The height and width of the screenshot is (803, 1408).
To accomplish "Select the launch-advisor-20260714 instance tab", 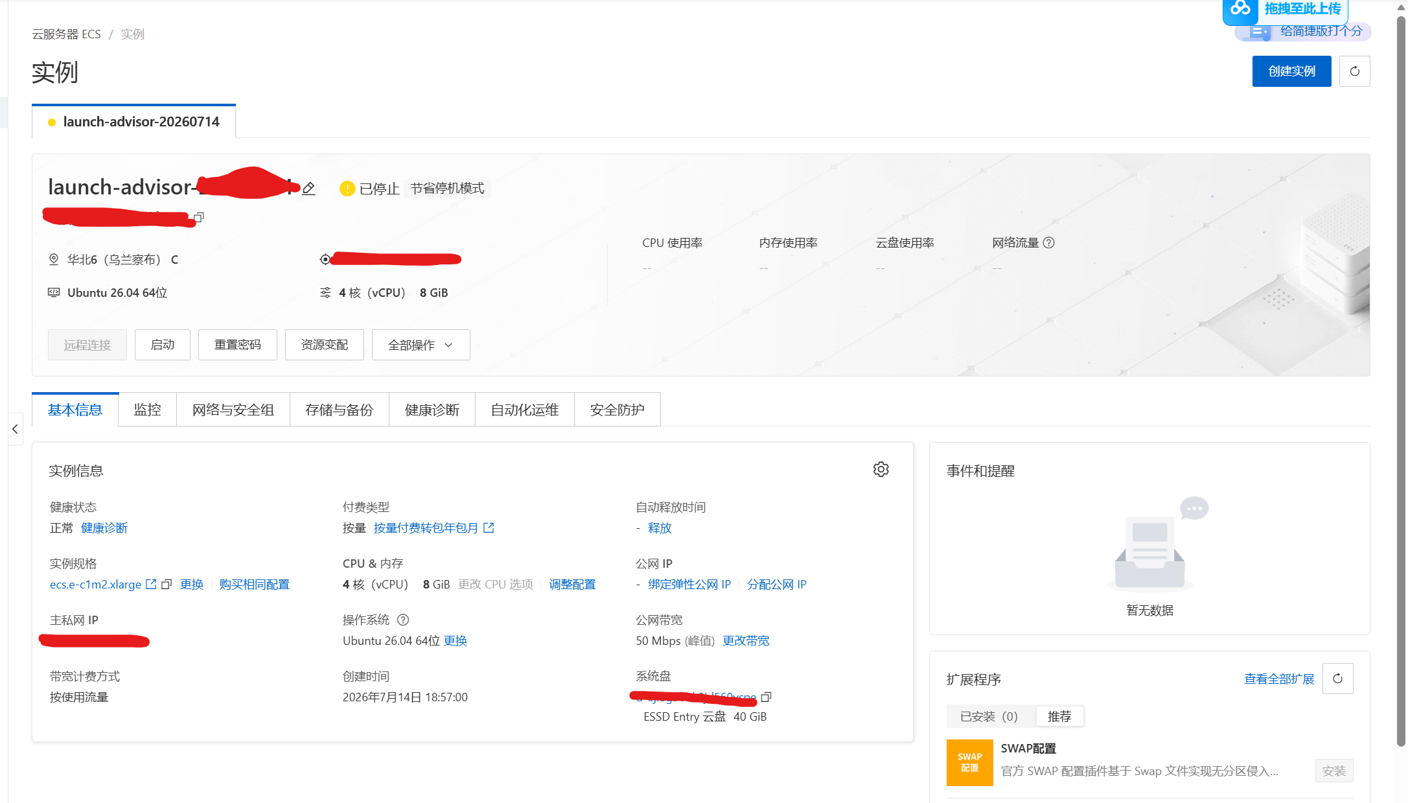I will click(x=134, y=122).
